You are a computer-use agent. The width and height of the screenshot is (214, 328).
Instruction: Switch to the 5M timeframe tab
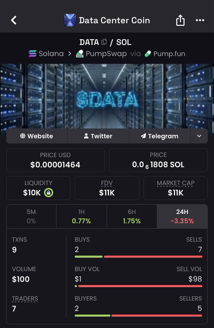tap(31, 216)
